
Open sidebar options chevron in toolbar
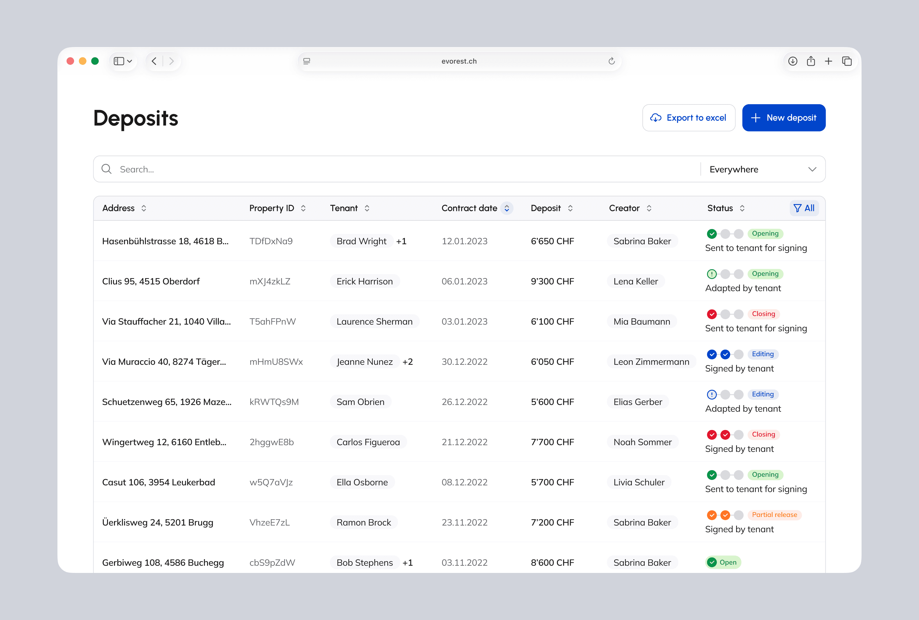130,61
